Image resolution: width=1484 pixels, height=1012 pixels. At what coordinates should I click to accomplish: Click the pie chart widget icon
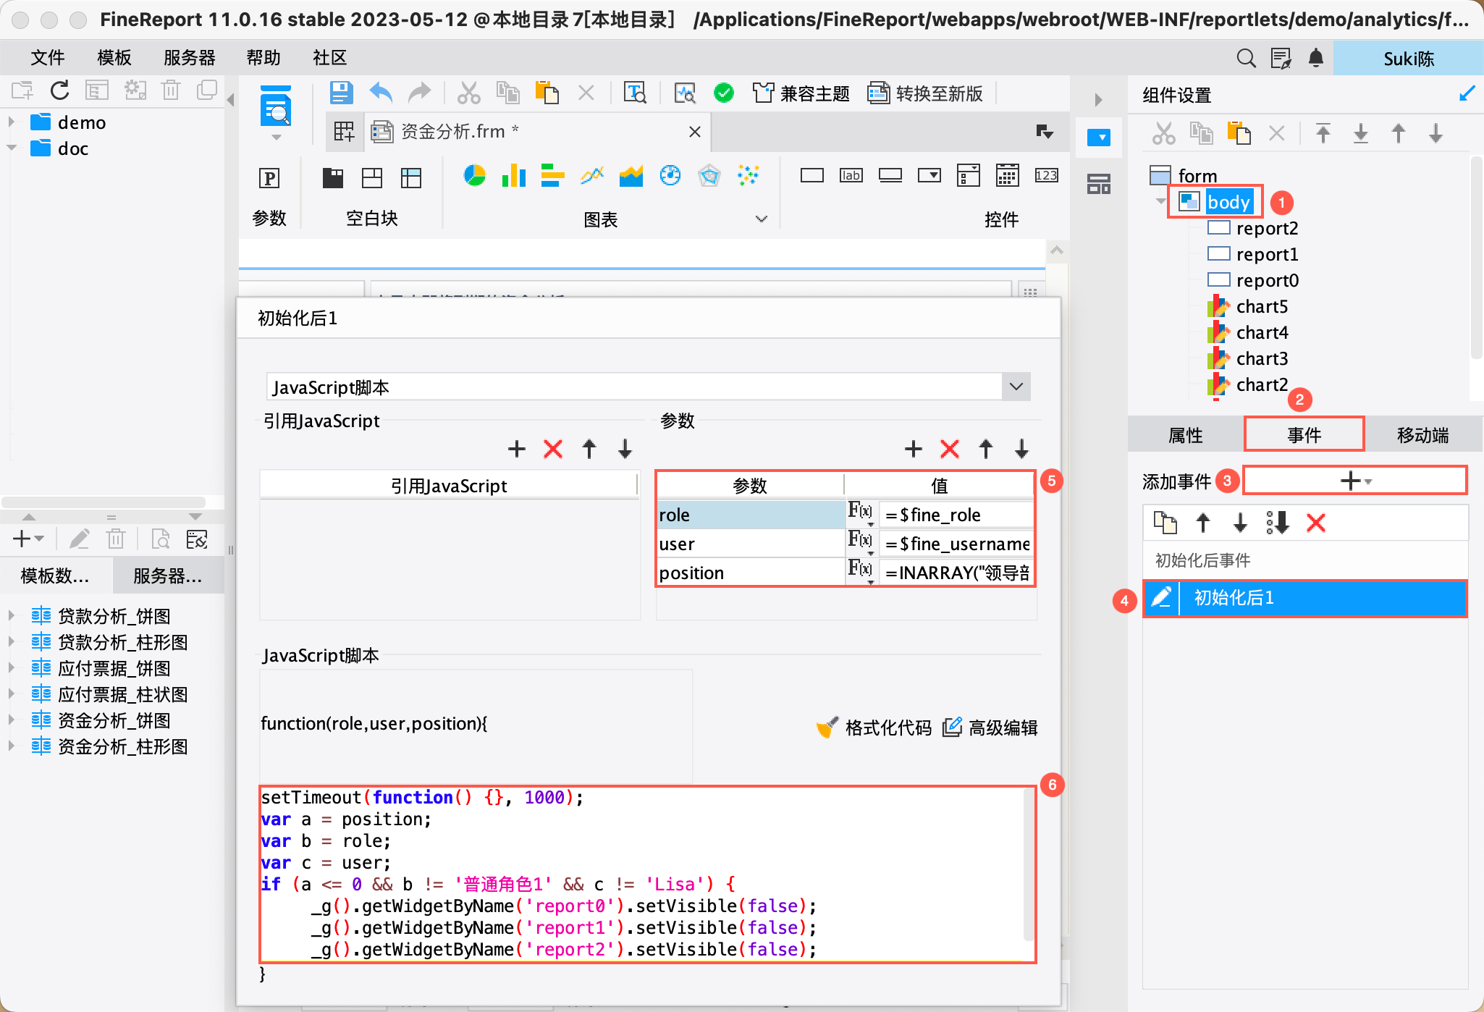pyautogui.click(x=474, y=176)
